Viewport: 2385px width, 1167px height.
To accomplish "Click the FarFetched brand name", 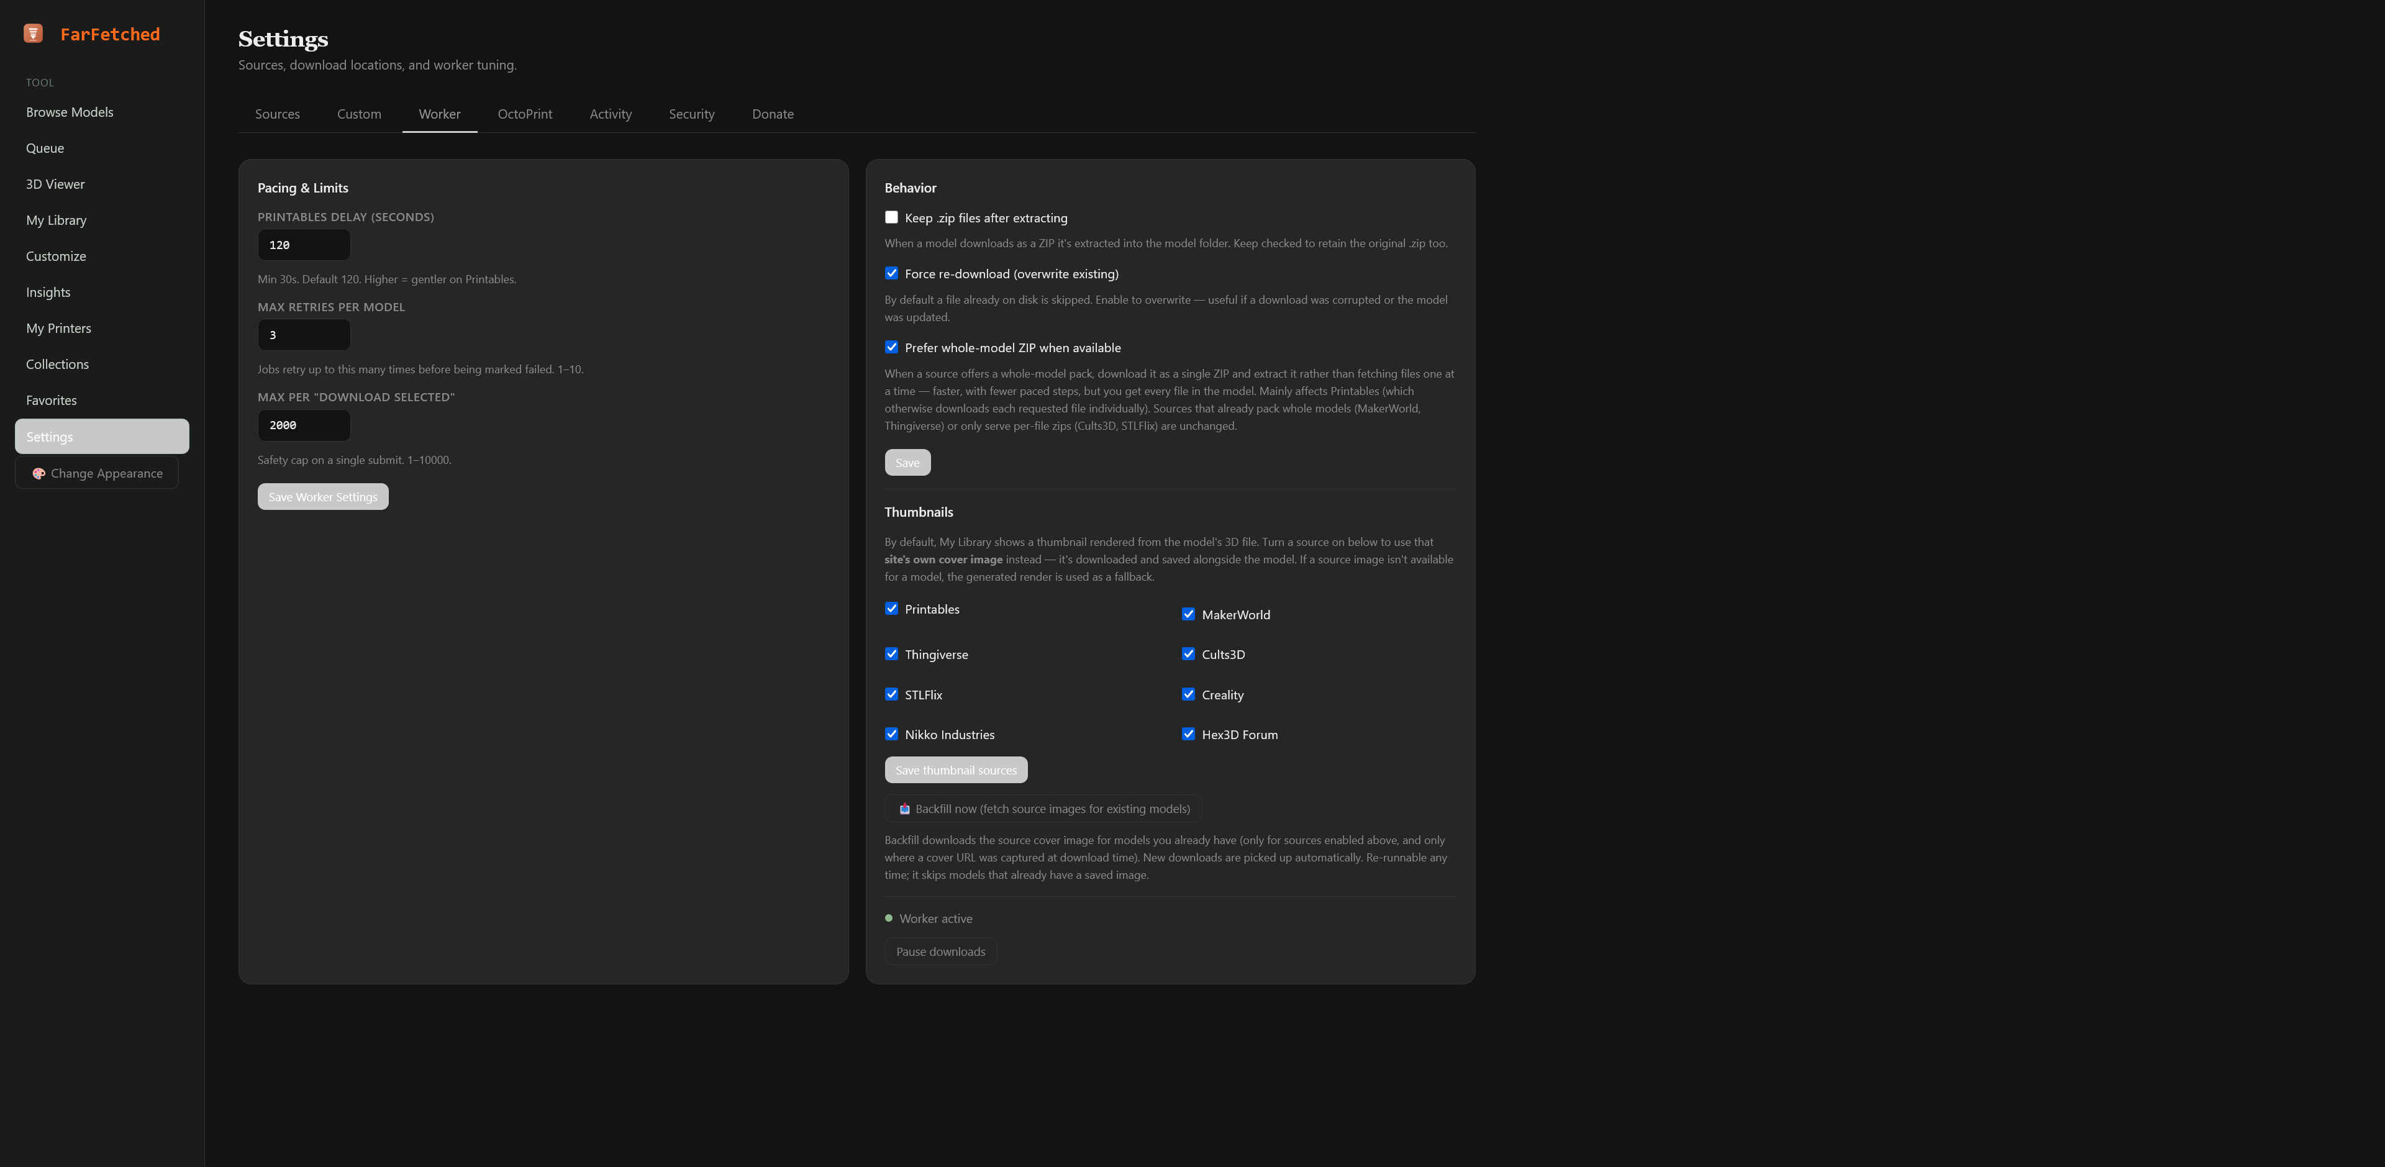I will (x=110, y=34).
